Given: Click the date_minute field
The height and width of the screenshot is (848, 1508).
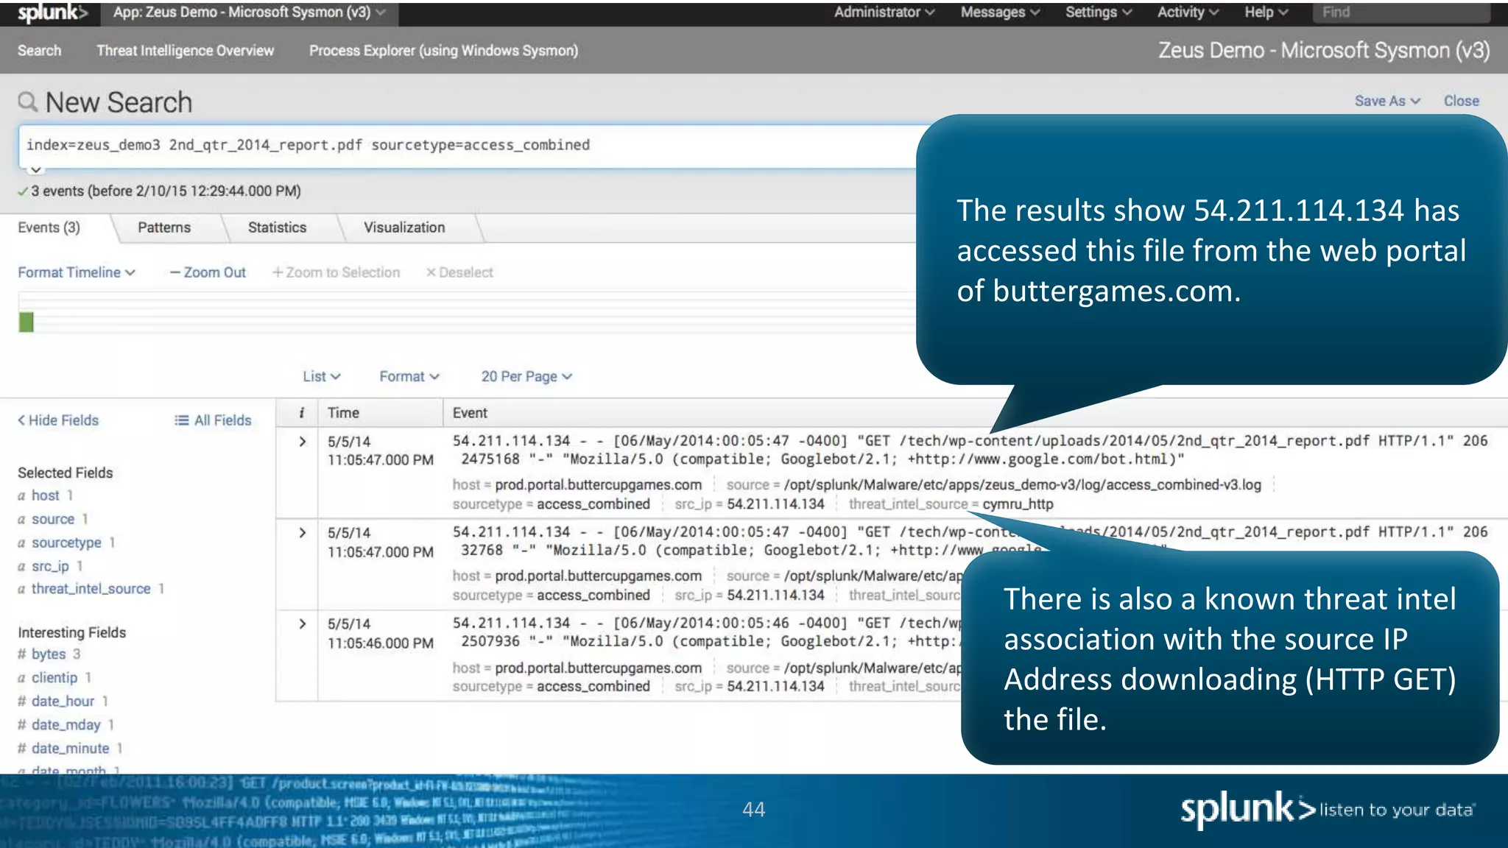Looking at the screenshot, I should pos(70,749).
